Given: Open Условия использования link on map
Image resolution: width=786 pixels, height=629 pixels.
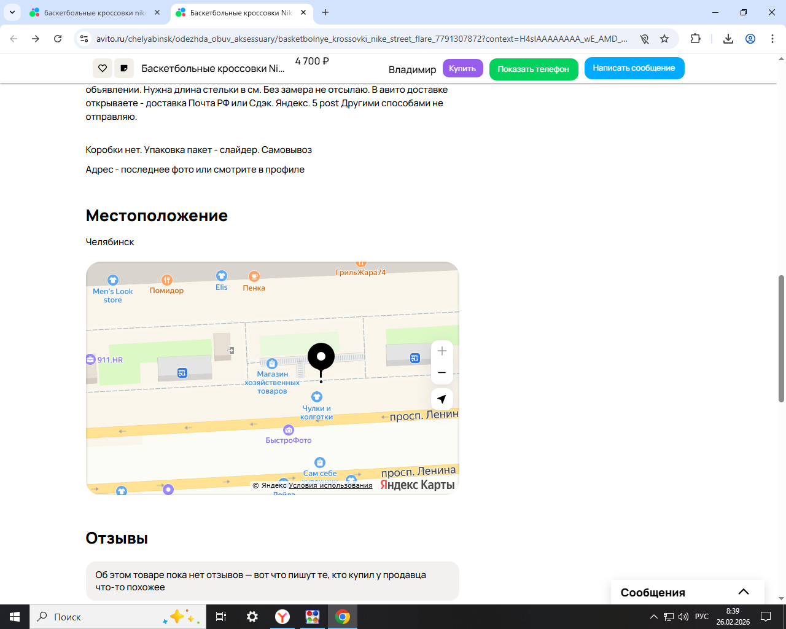Looking at the screenshot, I should [x=330, y=485].
